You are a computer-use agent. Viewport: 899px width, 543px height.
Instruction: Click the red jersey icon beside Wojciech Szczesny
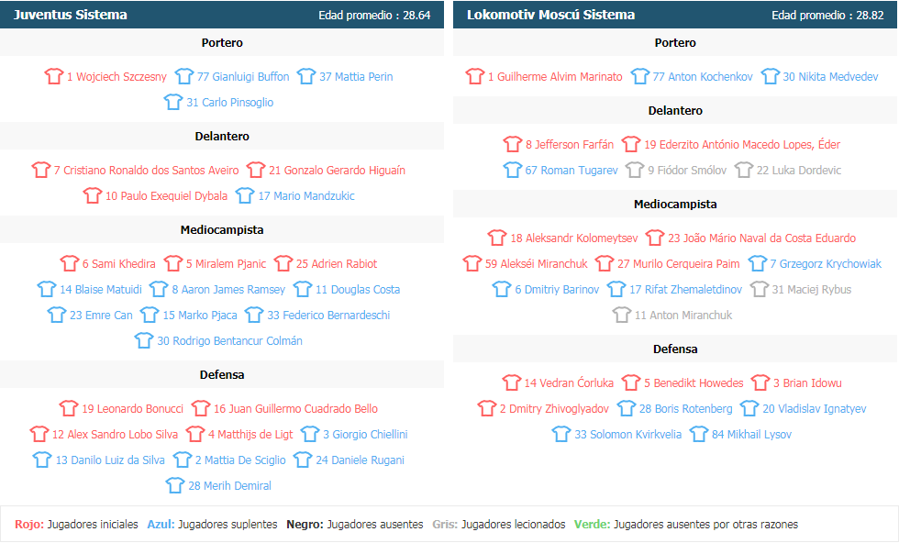(x=54, y=76)
